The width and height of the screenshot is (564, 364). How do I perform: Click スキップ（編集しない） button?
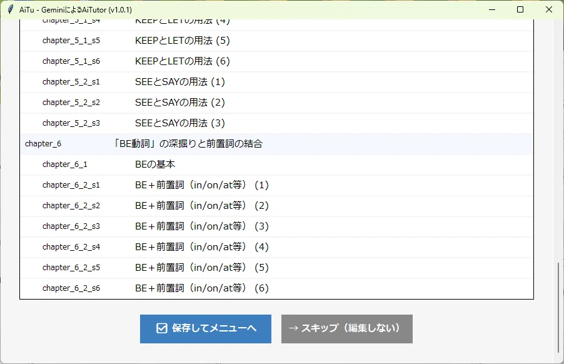(347, 329)
